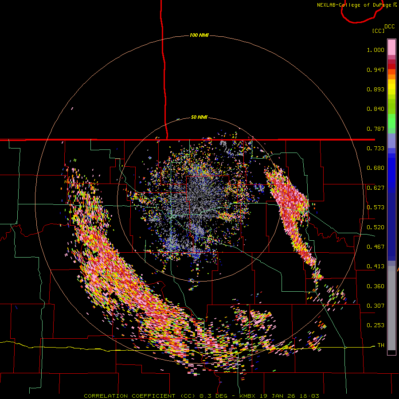Click the 100 NMI range ring label
399x399 pixels.
point(199,35)
